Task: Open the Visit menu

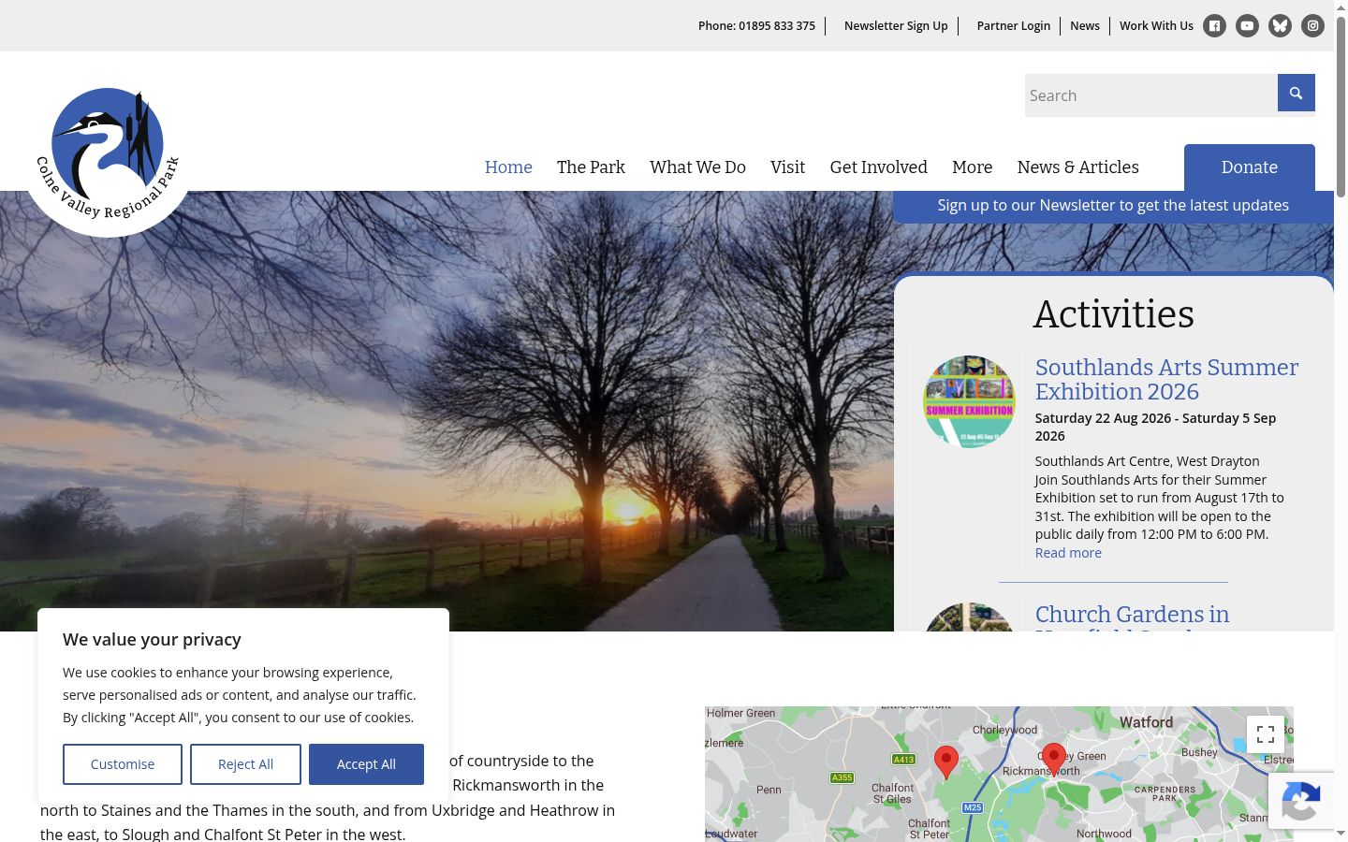Action: coord(787,167)
